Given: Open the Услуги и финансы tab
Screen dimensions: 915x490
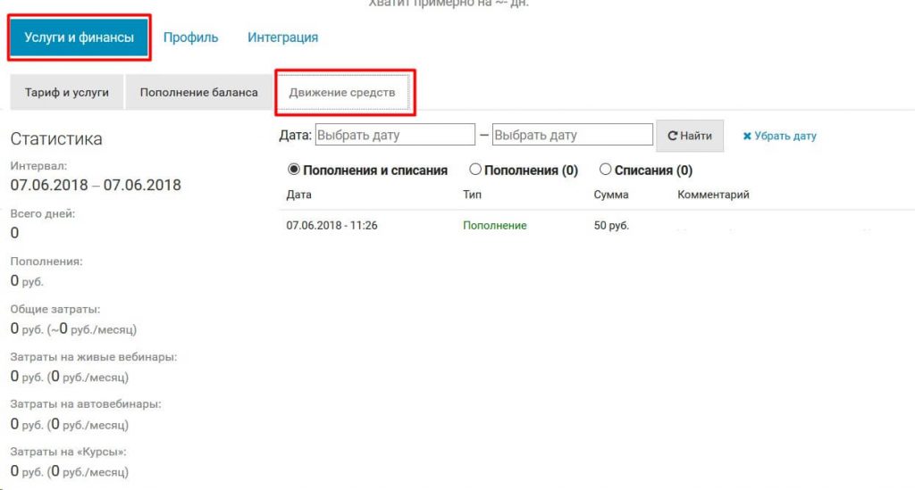Looking at the screenshot, I should [x=80, y=37].
